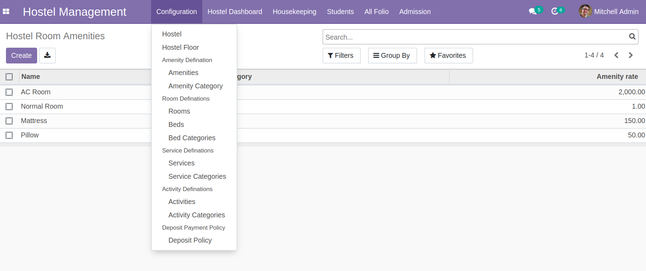Open the Favorites dropdown

(449, 55)
